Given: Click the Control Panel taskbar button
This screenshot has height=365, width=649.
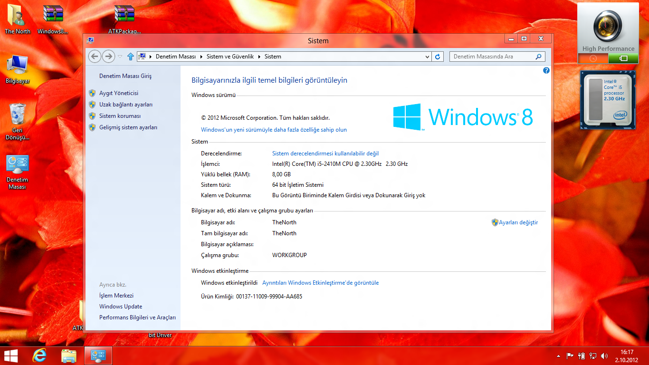Looking at the screenshot, I should 99,356.
